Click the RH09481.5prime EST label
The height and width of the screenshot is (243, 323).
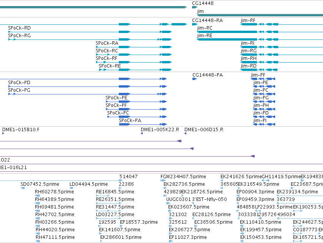pos(54,207)
